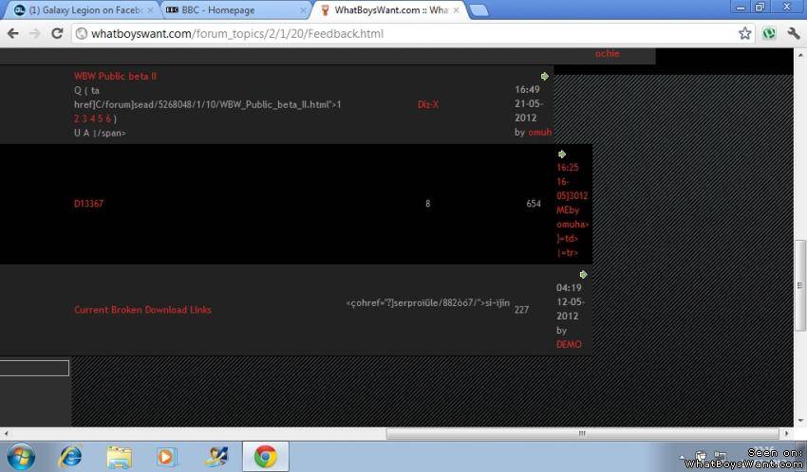Open Internet Explorer from the taskbar
The width and height of the screenshot is (807, 472).
click(x=69, y=456)
